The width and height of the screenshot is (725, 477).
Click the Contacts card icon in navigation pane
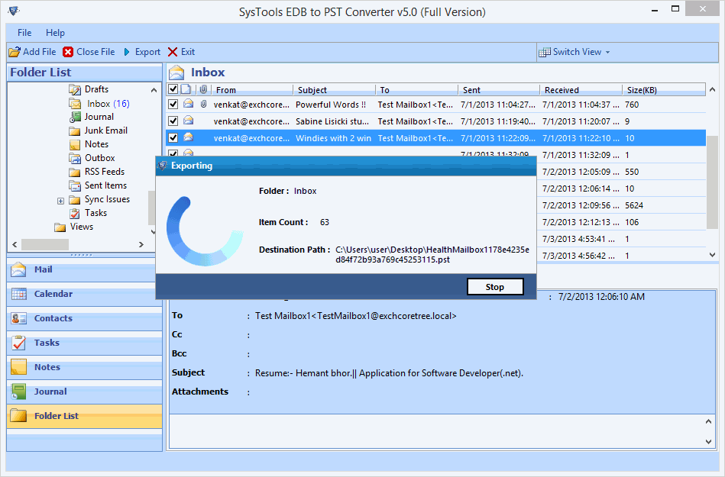[x=18, y=318]
